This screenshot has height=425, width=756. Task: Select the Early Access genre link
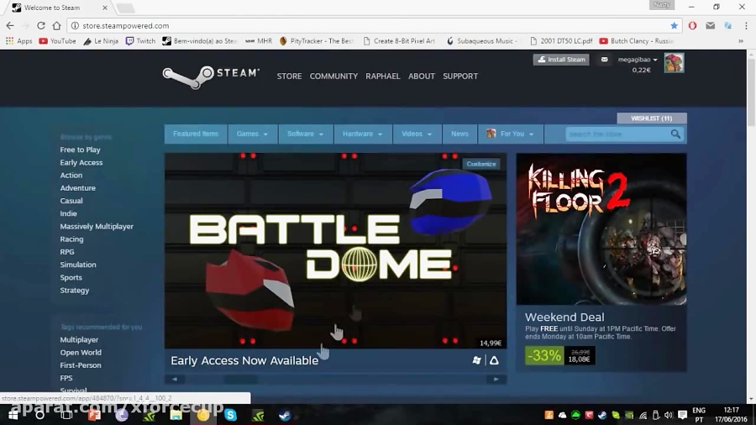(x=81, y=163)
